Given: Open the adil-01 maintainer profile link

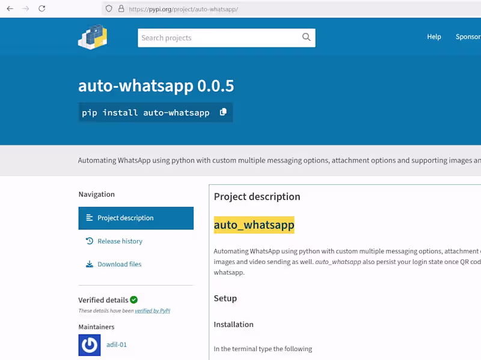Looking at the screenshot, I should 116,344.
